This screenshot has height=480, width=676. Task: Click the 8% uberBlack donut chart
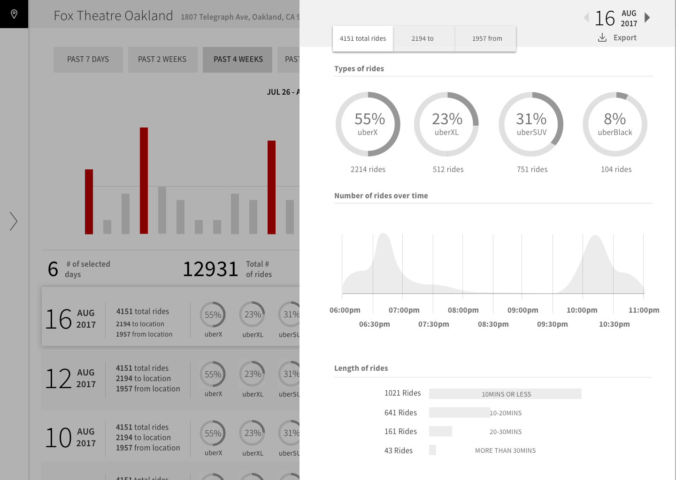(615, 124)
